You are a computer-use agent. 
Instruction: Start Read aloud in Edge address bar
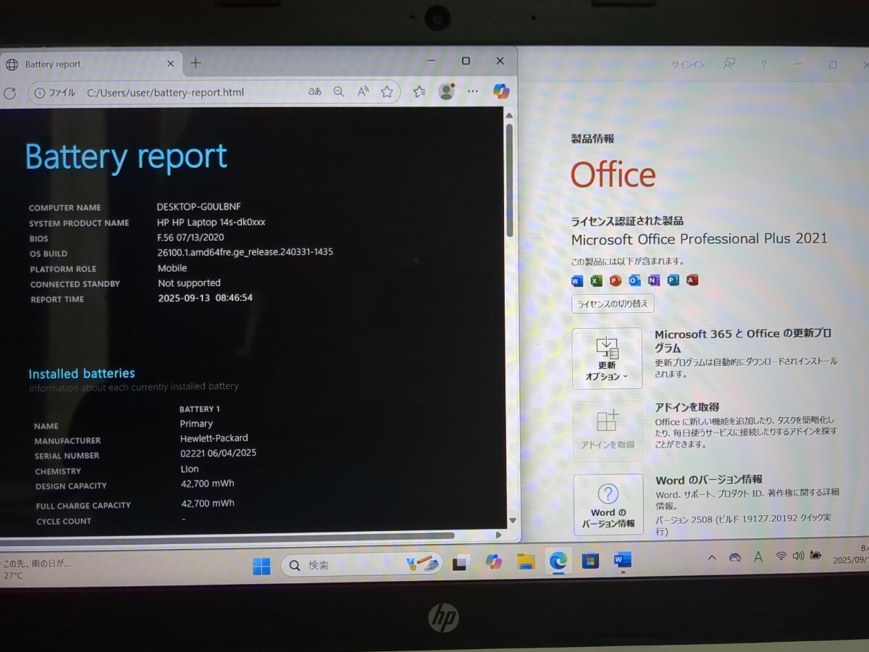pos(364,92)
